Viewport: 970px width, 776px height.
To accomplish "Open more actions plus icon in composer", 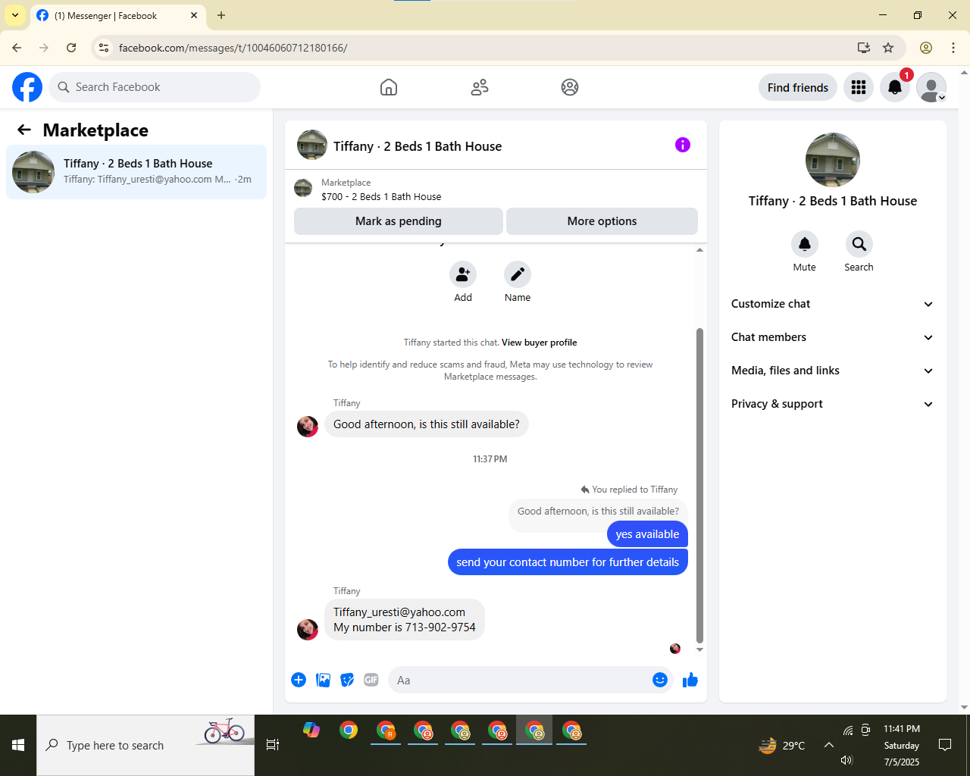I will tap(299, 680).
